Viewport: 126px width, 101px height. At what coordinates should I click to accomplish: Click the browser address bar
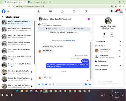pos(62,6)
